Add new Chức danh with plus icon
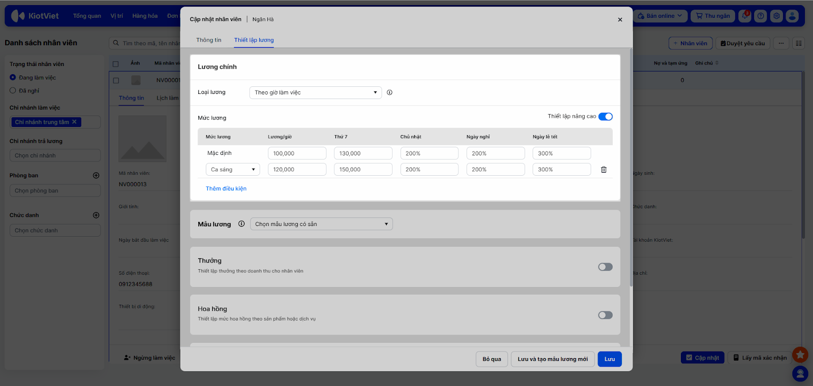The width and height of the screenshot is (813, 386). click(x=96, y=215)
